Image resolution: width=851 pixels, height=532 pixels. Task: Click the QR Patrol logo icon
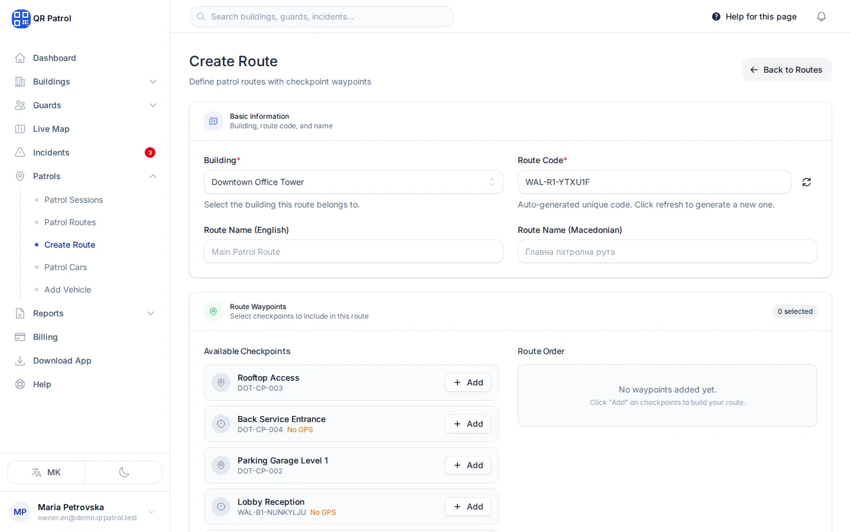pos(21,18)
